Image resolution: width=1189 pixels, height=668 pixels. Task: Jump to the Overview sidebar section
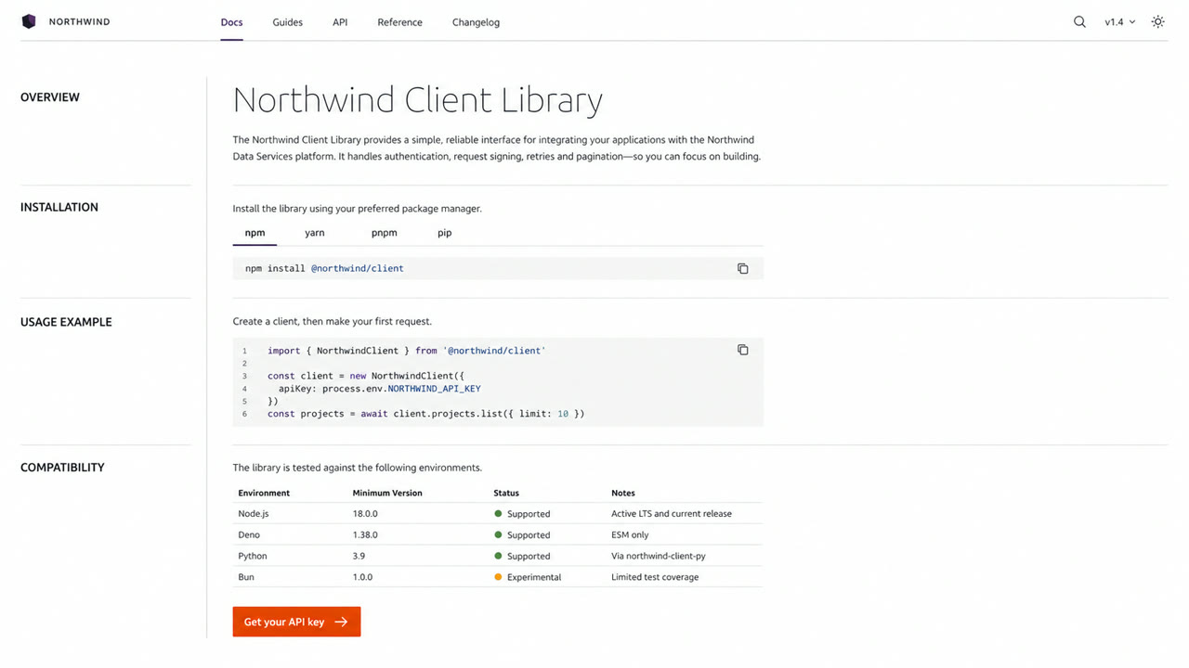pos(50,97)
